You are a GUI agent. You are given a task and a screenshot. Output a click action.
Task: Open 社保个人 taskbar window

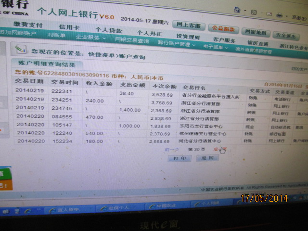[119, 208]
